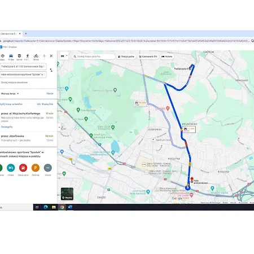Search nearby gas stations with the red icon
The width and height of the screenshot is (254, 254).
tap(23, 168)
